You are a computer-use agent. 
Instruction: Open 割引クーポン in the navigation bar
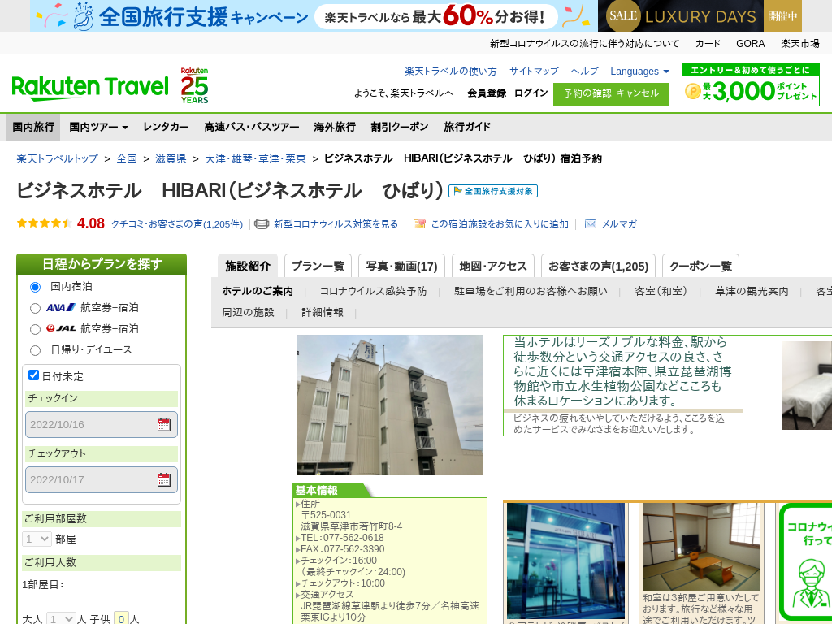[x=400, y=127]
